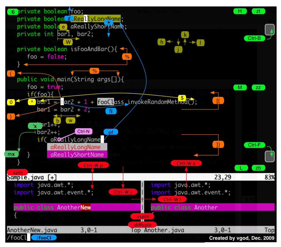
Task: Click the olive j movement key badge
Action: click(178, 49)
